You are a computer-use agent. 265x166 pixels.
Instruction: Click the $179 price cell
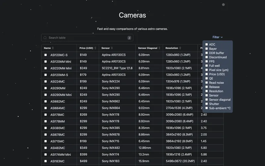(x=83, y=75)
